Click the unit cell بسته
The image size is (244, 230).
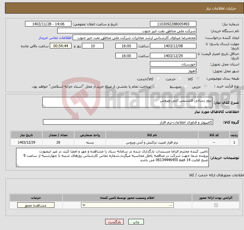point(90,142)
